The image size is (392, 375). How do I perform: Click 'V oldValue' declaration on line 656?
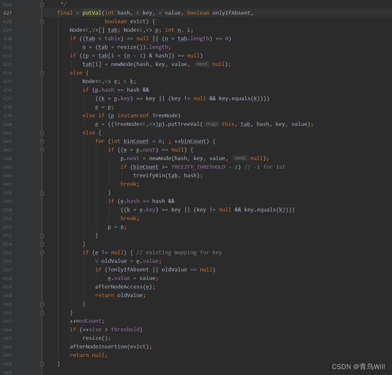pyautogui.click(x=111, y=261)
